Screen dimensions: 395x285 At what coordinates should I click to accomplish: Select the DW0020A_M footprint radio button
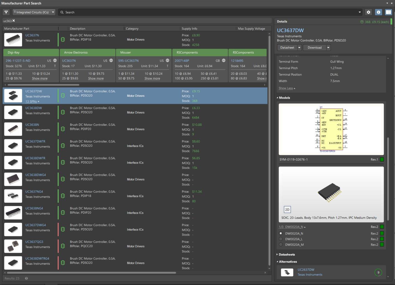coord(281,245)
